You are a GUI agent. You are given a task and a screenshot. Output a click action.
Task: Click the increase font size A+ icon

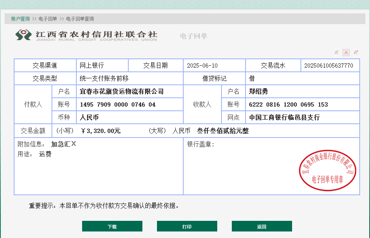point(355,52)
